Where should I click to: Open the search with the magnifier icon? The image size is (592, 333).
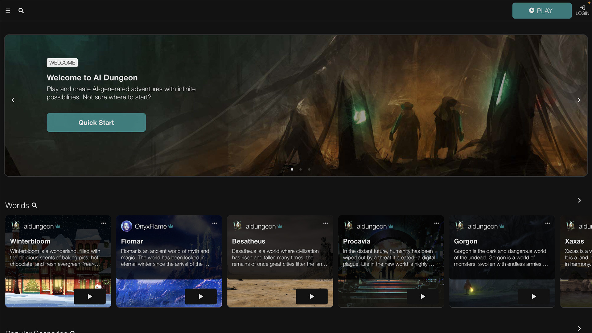click(x=21, y=10)
